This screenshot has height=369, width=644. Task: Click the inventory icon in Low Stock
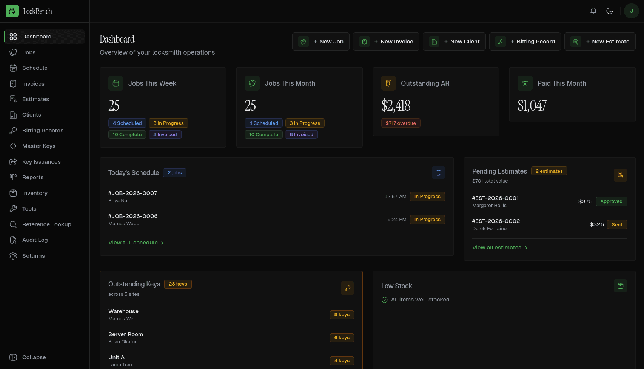[620, 286]
